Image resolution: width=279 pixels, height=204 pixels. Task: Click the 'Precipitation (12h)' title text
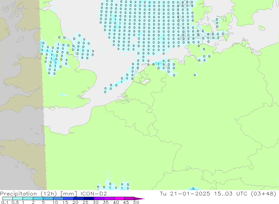(x=28, y=194)
